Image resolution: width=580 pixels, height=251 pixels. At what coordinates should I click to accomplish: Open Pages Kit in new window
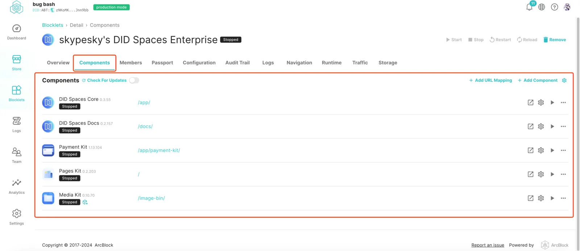coord(530,174)
